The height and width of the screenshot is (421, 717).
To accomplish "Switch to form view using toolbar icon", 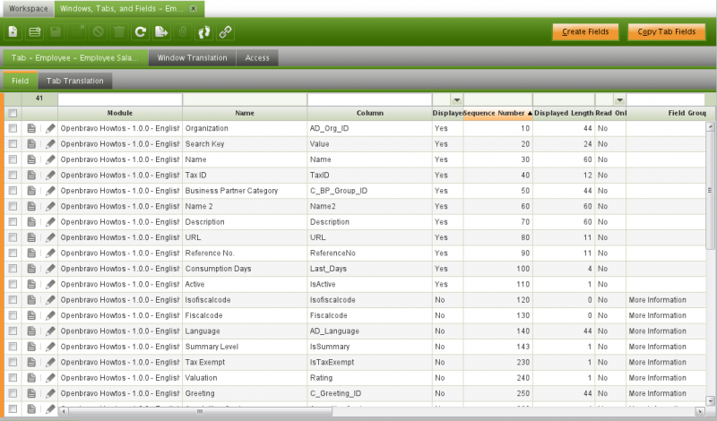I will tap(34, 32).
